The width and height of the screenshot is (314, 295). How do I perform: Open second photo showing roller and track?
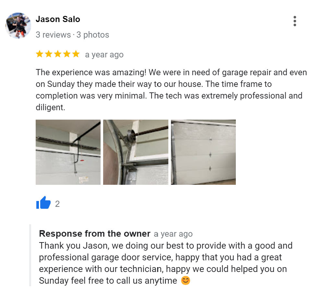[136, 152]
